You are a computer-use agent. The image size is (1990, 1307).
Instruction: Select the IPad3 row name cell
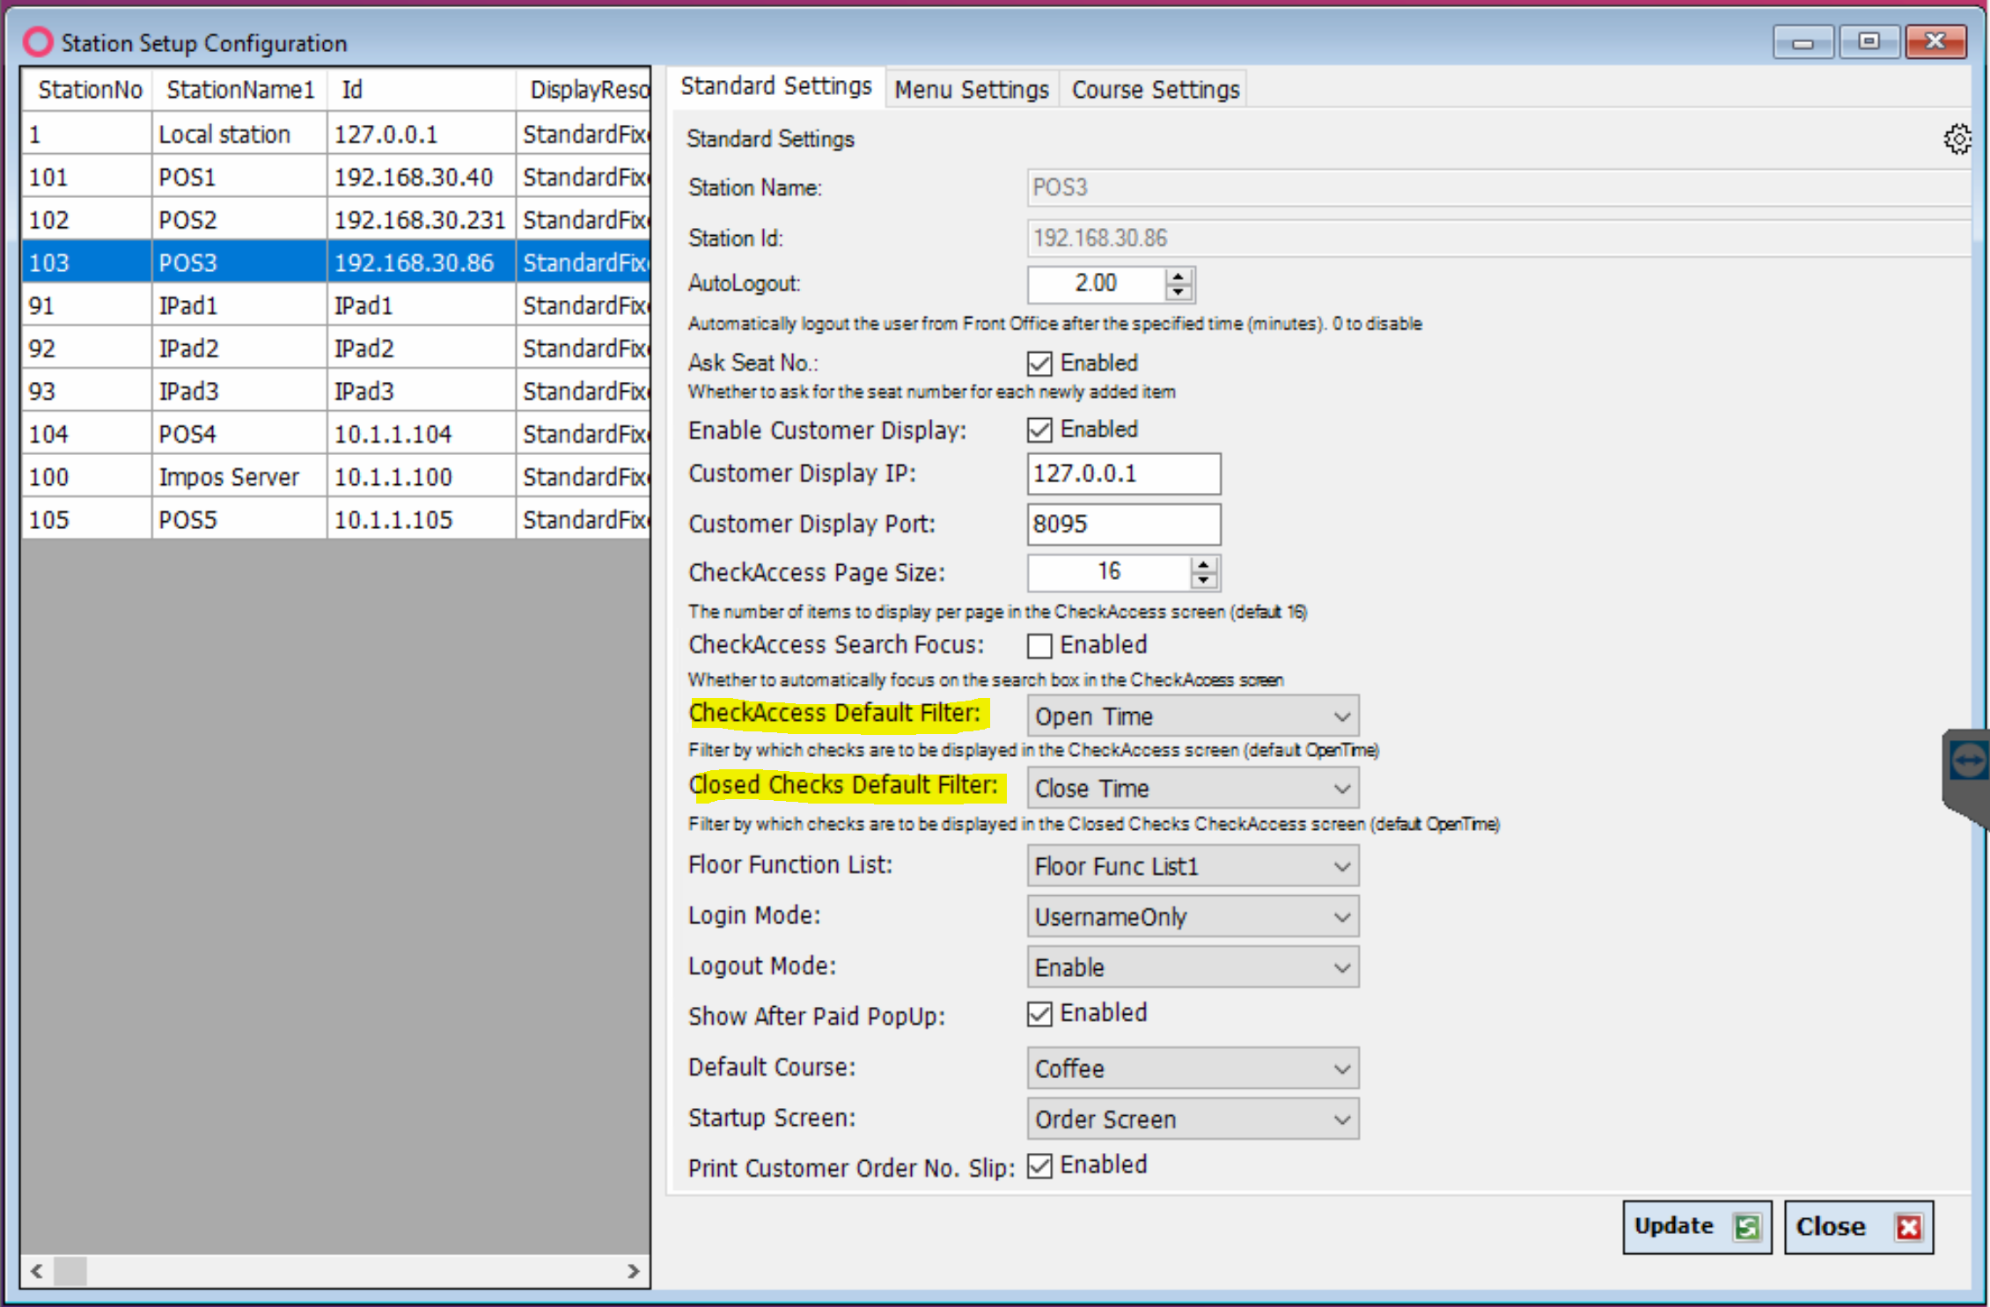pos(239,391)
